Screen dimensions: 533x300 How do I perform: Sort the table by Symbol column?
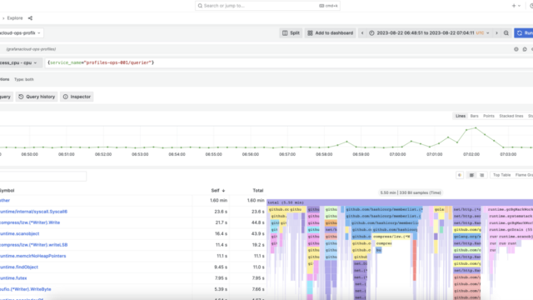click(7, 191)
